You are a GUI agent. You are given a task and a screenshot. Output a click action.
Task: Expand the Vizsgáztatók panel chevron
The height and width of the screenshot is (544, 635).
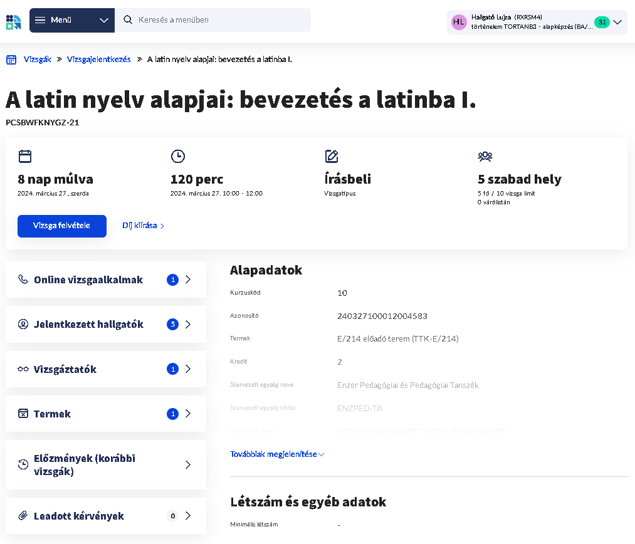pos(187,369)
